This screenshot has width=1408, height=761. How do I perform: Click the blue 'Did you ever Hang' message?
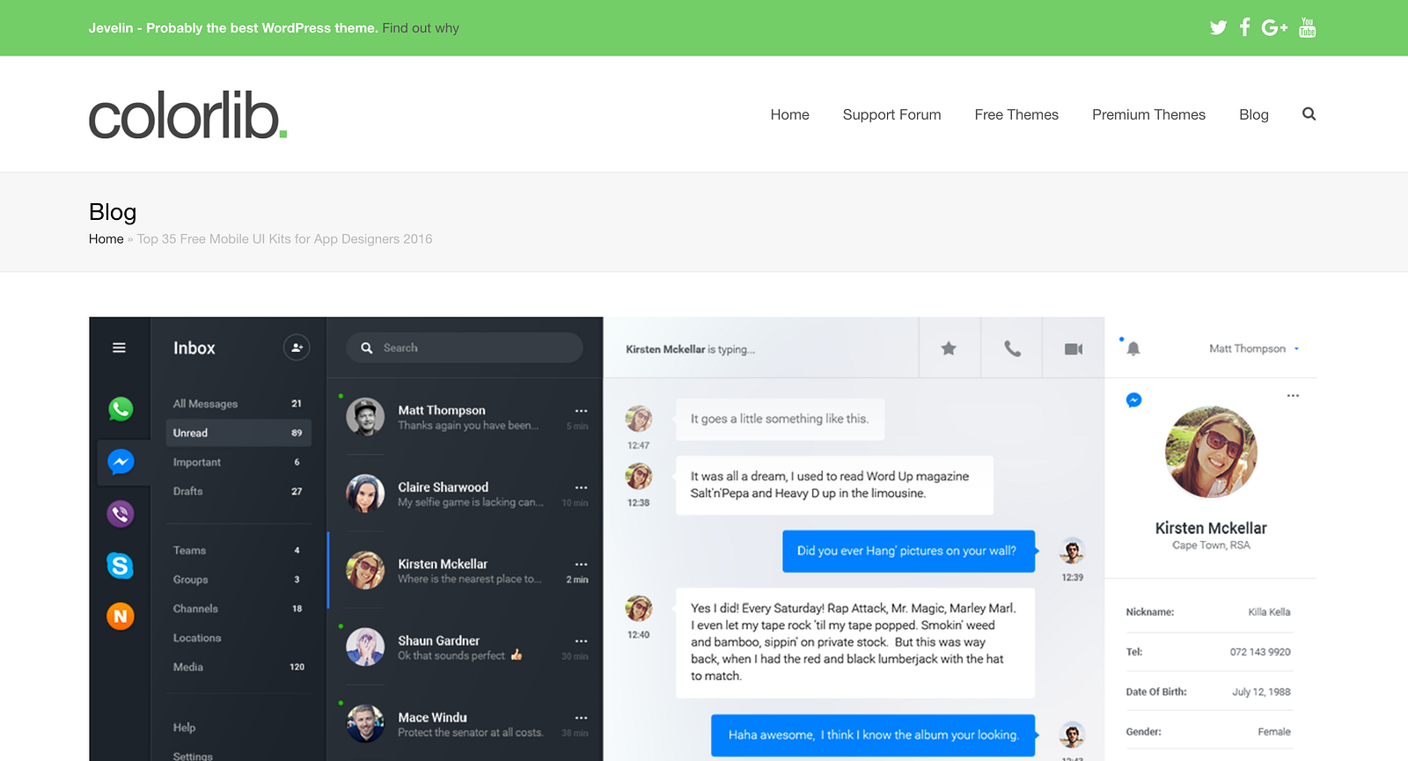(908, 552)
